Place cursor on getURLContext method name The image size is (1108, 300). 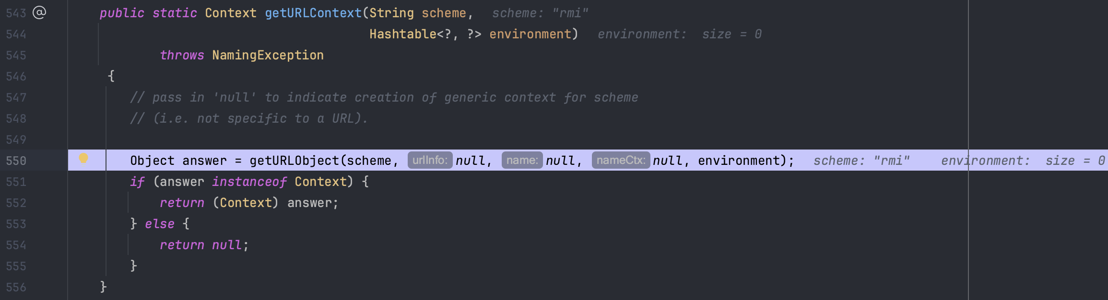point(313,13)
